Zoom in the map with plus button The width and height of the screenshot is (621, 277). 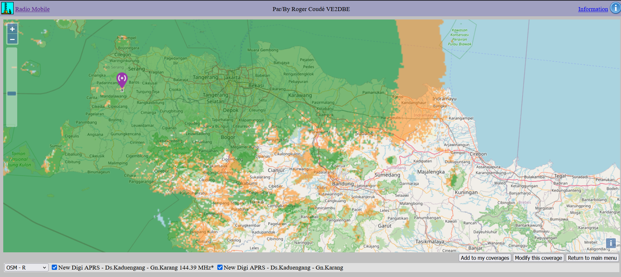point(12,29)
